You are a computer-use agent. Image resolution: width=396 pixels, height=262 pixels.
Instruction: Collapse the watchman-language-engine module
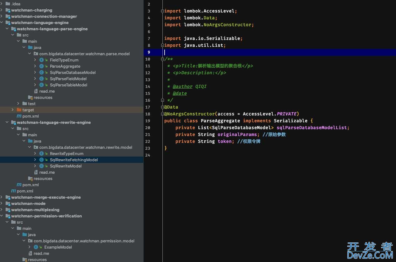click(x=2, y=22)
